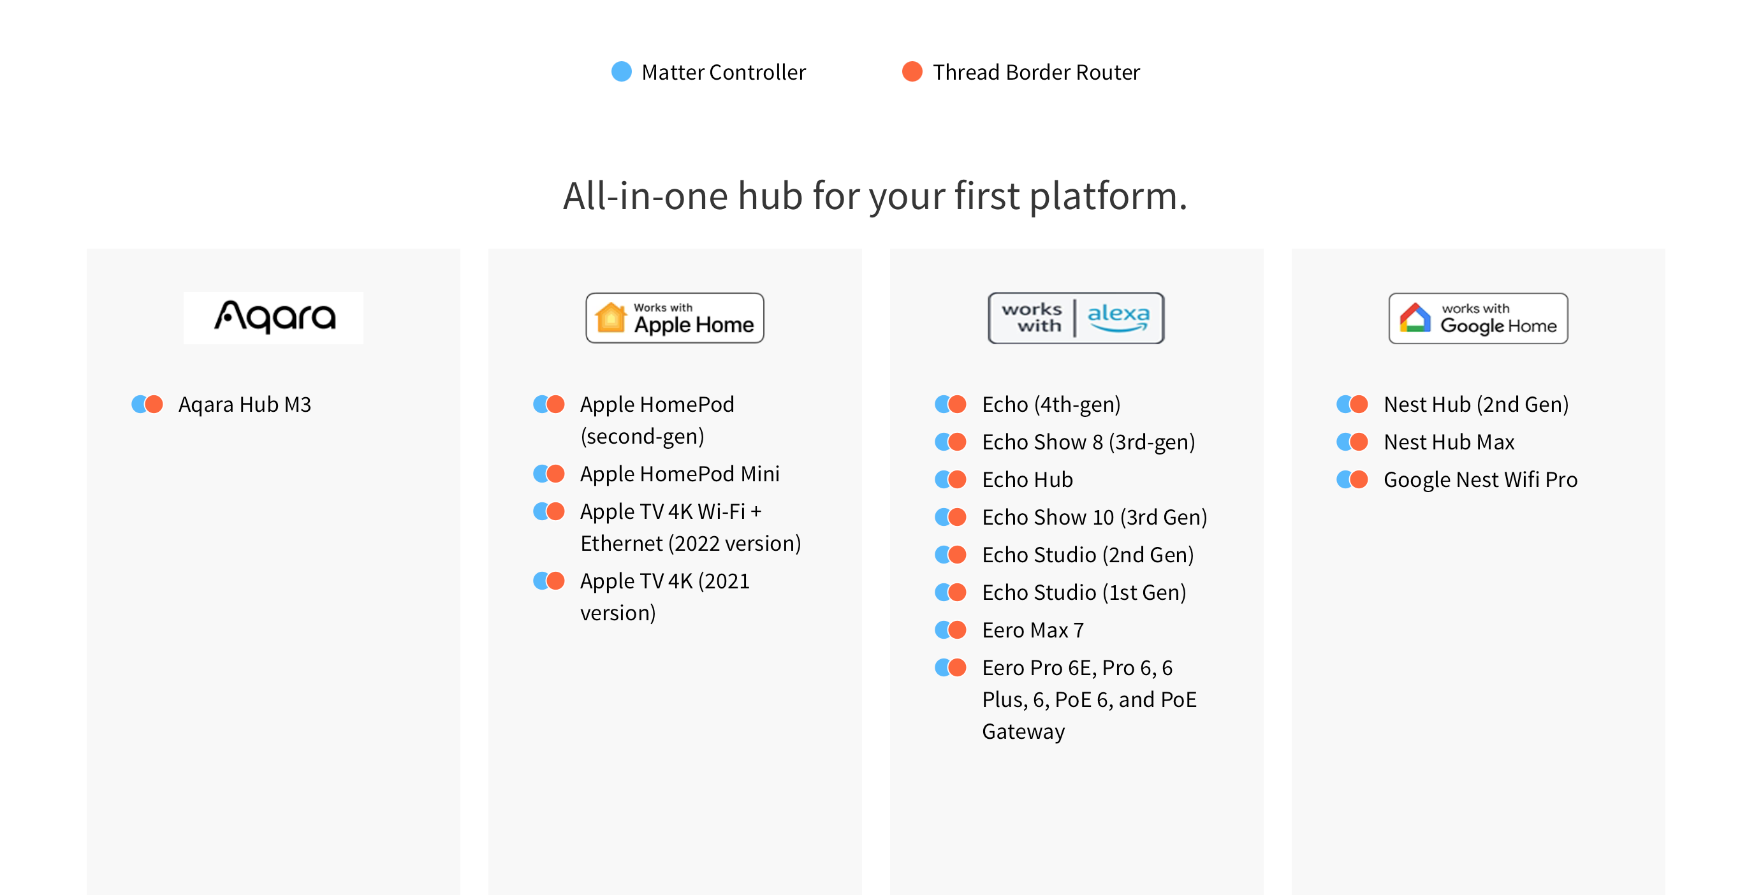This screenshot has height=895, width=1747.
Task: Click the Aqara logo
Action: pyautogui.click(x=274, y=317)
